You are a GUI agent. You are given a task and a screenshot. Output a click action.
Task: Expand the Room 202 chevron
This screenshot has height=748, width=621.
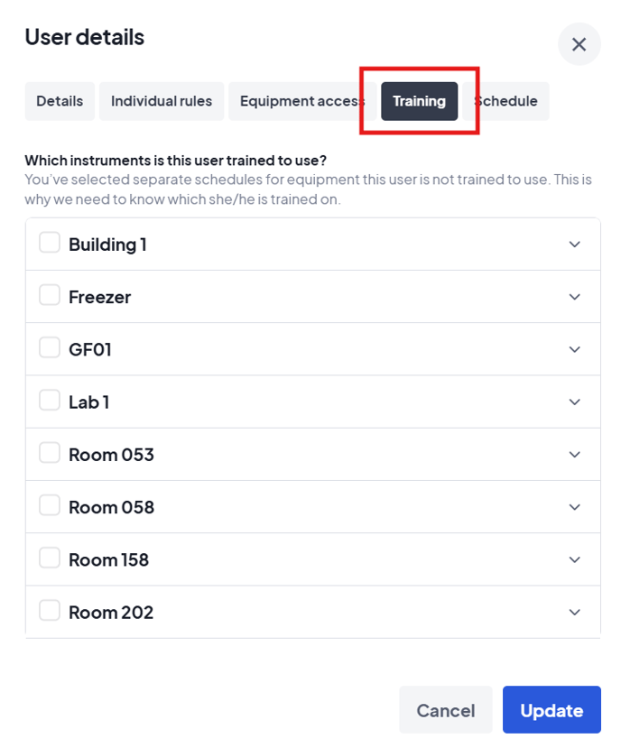click(x=575, y=612)
